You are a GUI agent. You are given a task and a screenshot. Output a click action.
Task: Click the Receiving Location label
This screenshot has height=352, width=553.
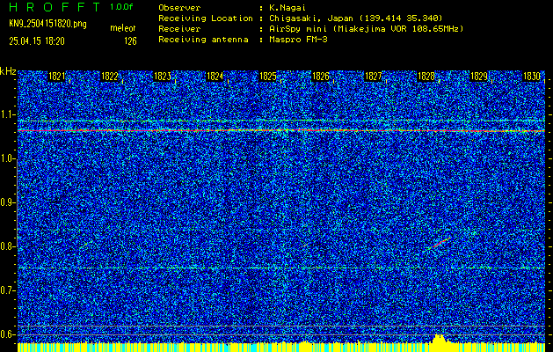point(206,18)
